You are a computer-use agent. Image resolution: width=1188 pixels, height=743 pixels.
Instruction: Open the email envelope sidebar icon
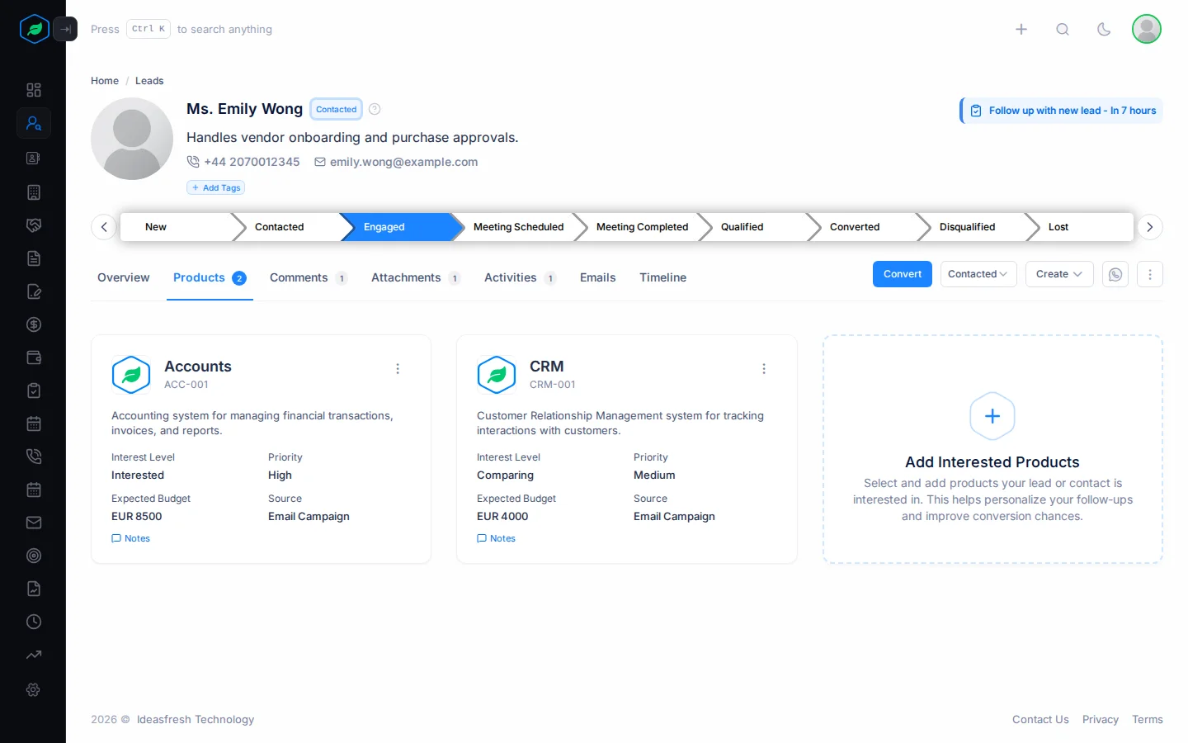[x=34, y=523]
